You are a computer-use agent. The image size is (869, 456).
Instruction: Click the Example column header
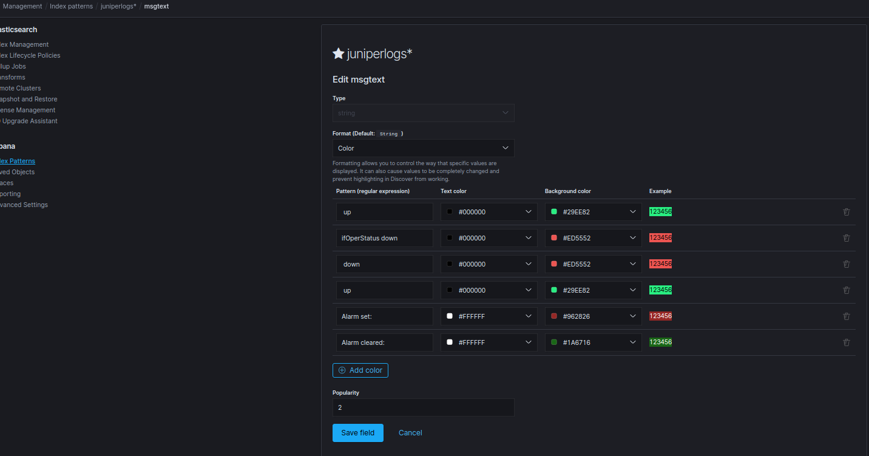click(660, 191)
